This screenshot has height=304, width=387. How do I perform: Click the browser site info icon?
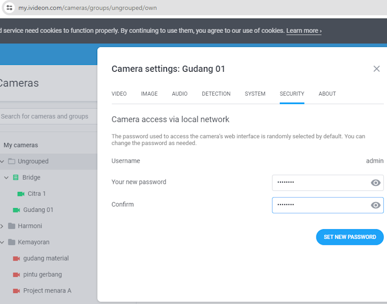coord(9,8)
